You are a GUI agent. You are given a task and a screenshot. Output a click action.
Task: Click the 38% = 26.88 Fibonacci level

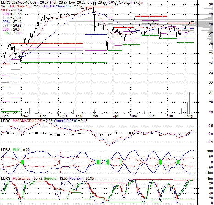tap(12, 26)
